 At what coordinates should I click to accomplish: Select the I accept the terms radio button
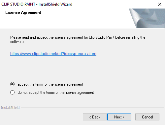click(x=12, y=84)
